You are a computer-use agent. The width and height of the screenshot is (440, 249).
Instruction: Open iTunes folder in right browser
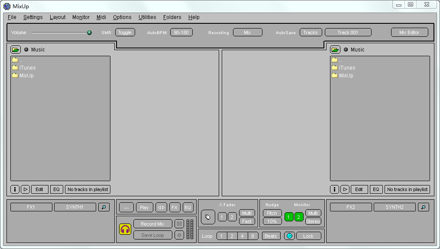point(343,68)
